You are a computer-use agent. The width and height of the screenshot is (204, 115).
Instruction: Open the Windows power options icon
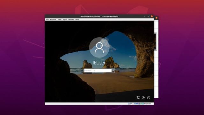click(149, 97)
